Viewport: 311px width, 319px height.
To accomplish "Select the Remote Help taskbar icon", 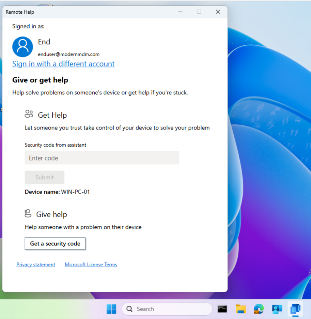I will click(x=295, y=309).
